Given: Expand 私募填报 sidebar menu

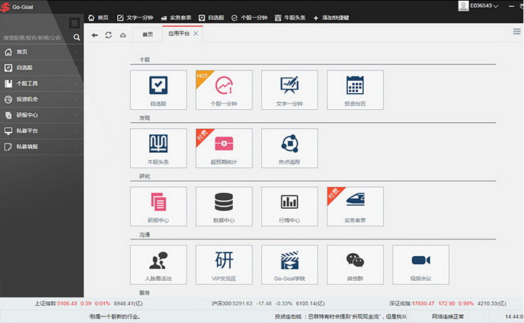Looking at the screenshot, I should pos(41,147).
